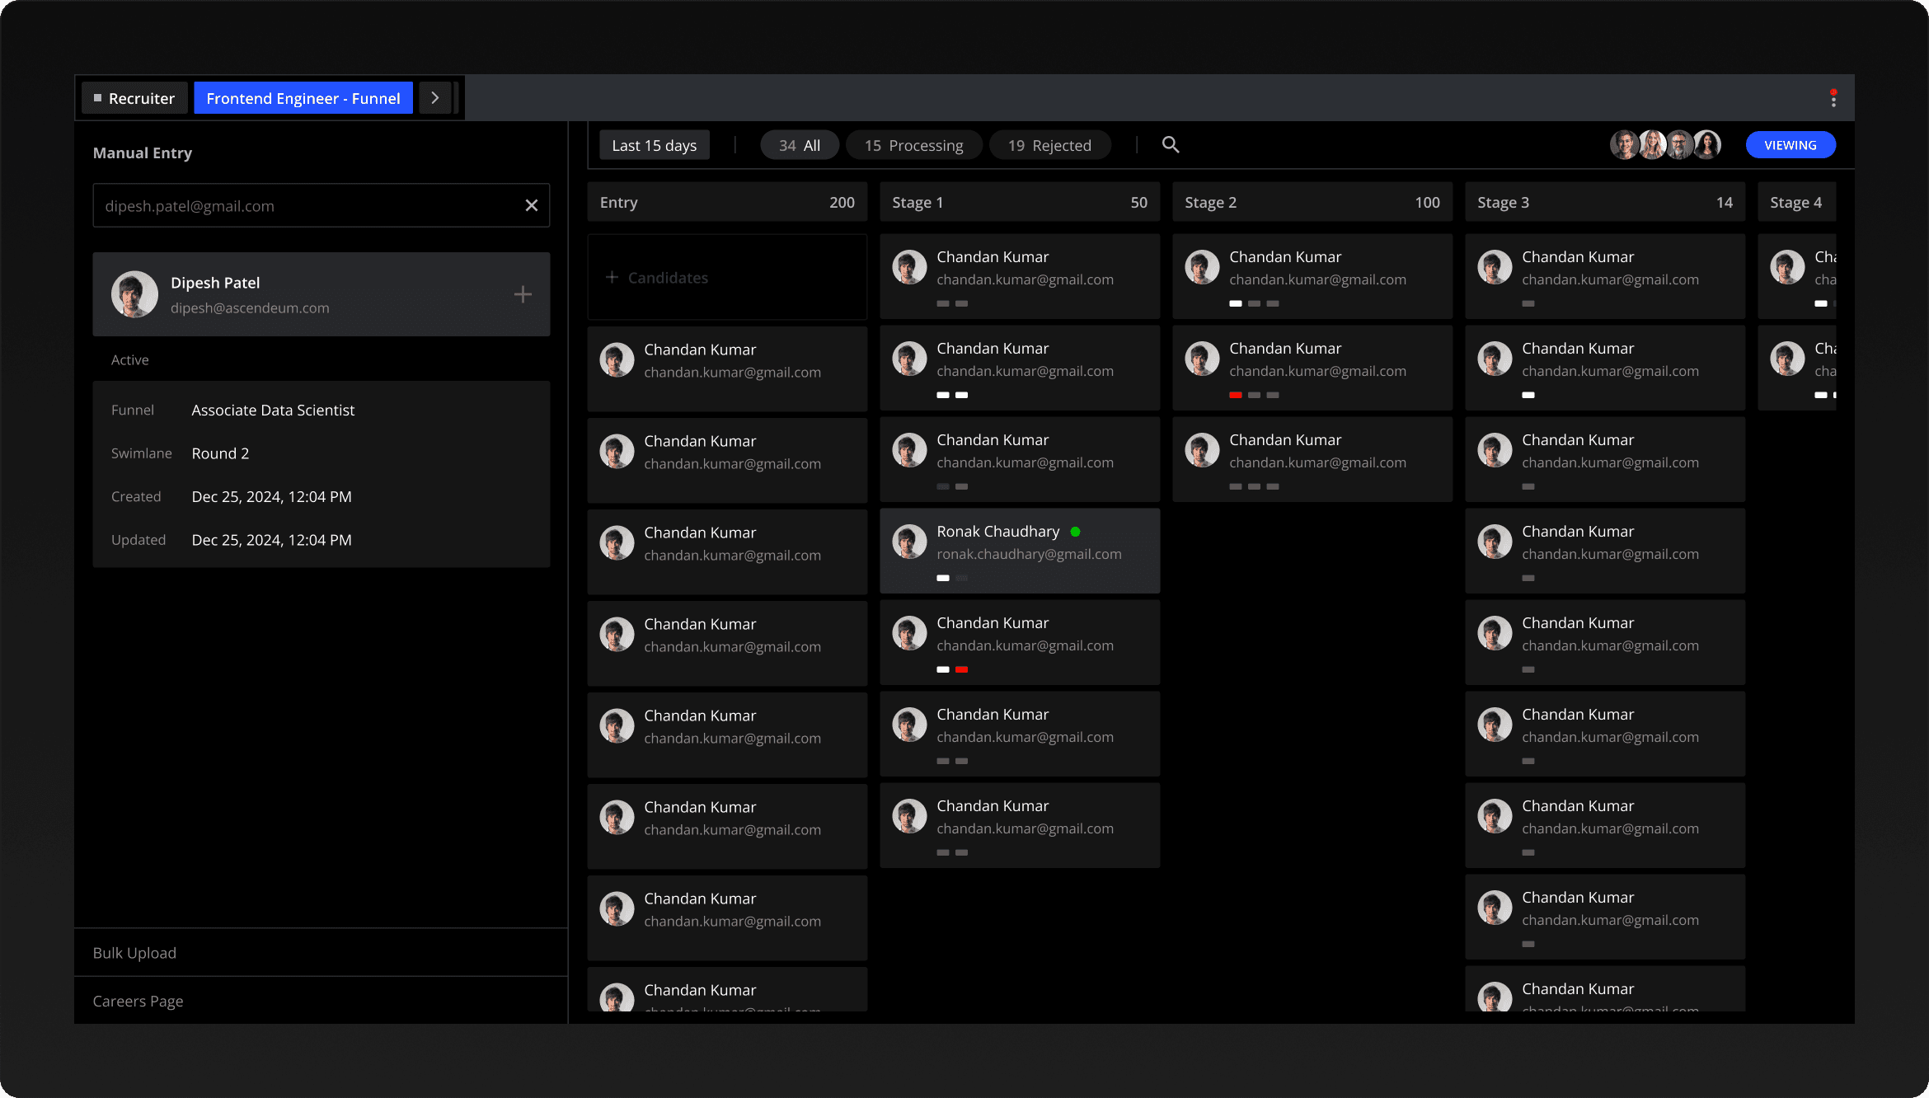Click plus icon on Dipesh Patel card
1929x1098 pixels.
tap(523, 294)
